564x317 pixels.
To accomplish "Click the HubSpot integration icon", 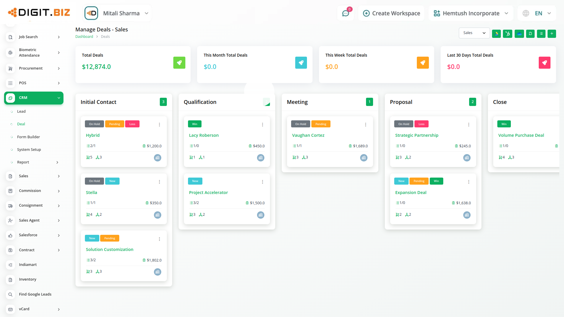I will [x=508, y=34].
